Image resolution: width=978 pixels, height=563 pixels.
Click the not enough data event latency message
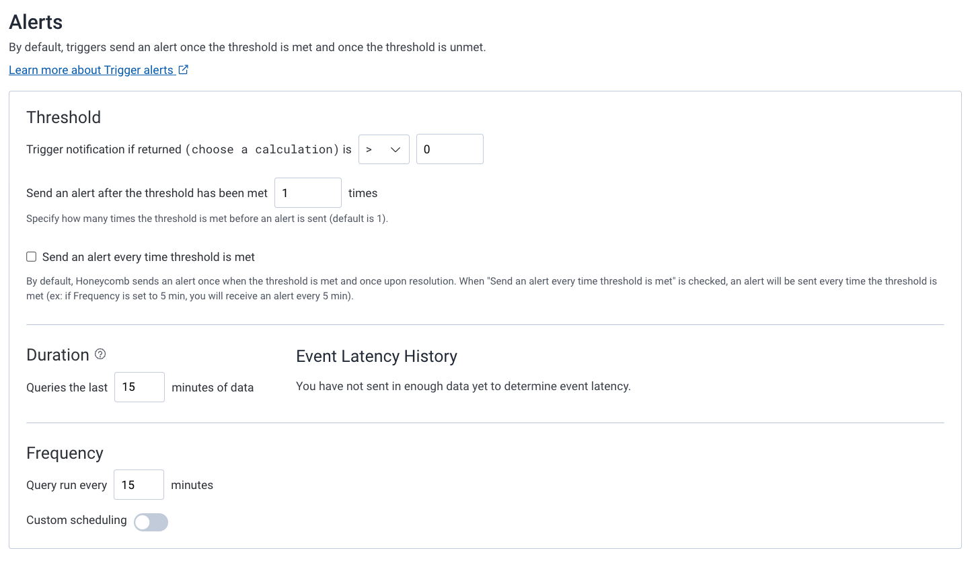tap(463, 386)
